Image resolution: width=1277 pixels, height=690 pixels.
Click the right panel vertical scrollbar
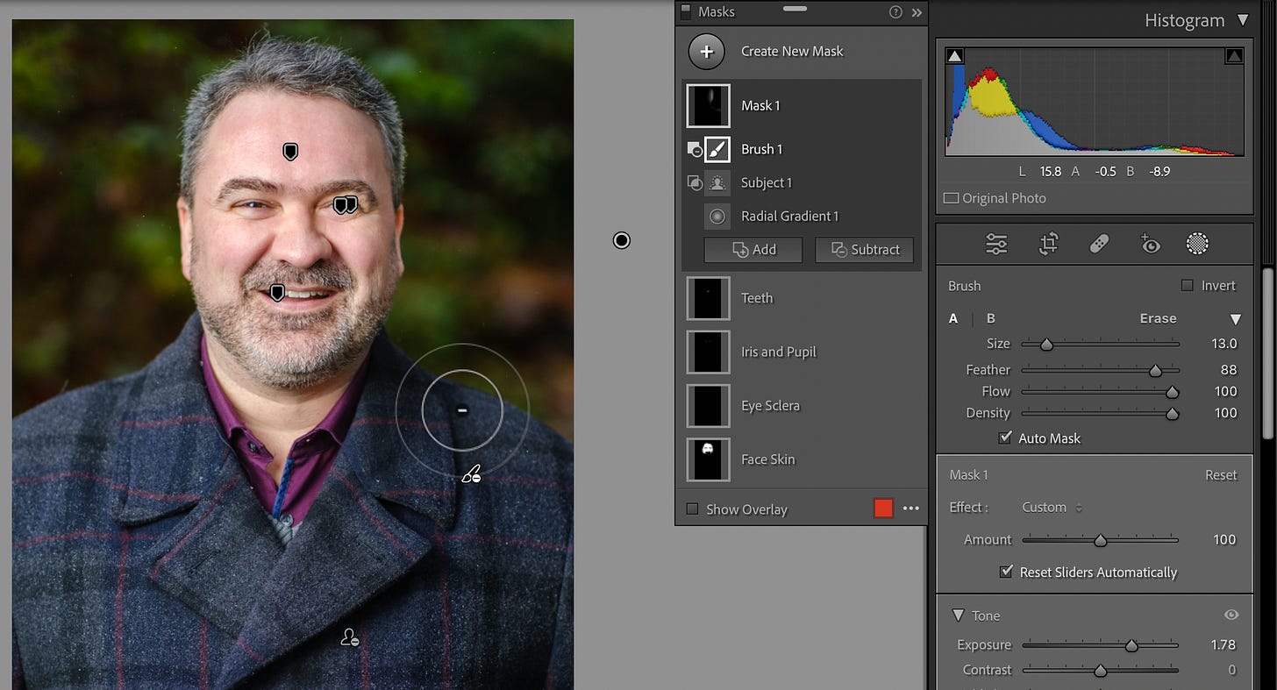click(1266, 353)
